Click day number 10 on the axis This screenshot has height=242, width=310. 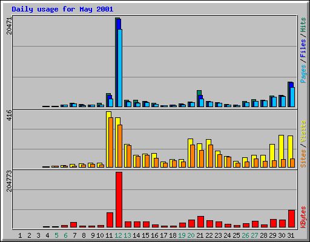[x=100, y=235]
